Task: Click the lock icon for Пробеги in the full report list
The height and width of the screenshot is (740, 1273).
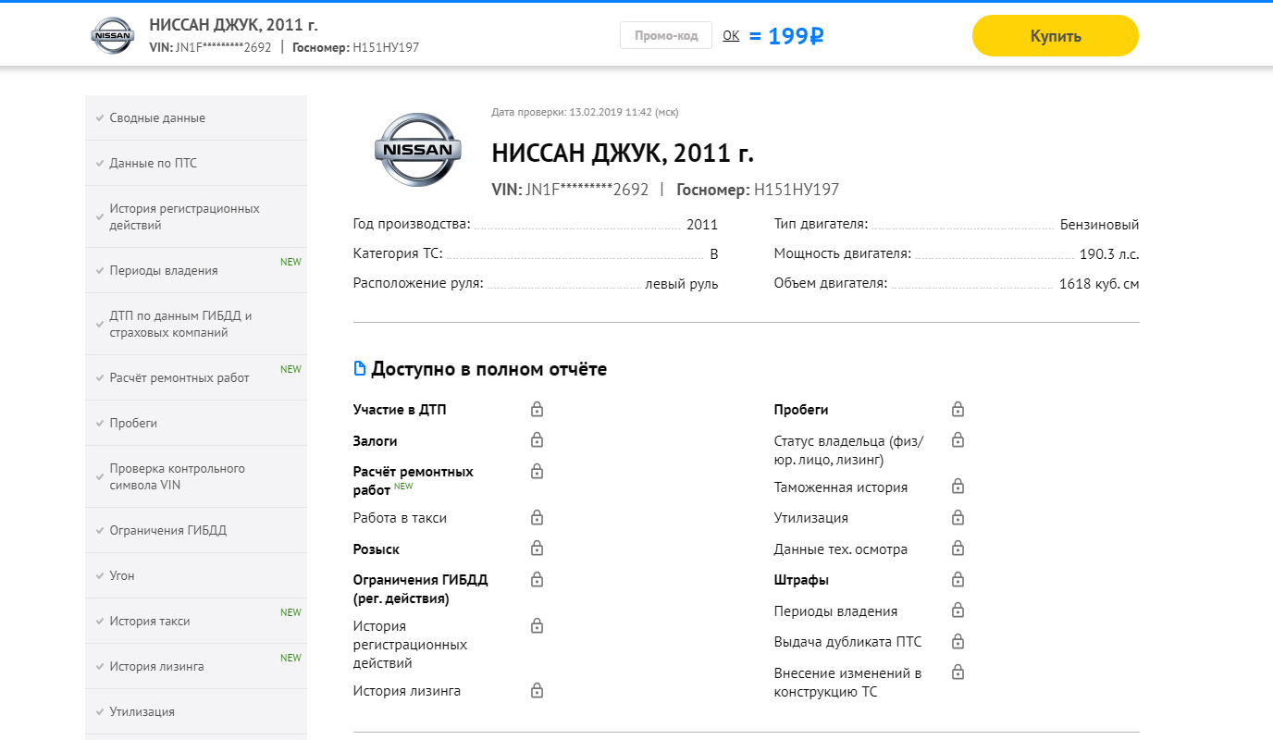Action: click(x=958, y=409)
